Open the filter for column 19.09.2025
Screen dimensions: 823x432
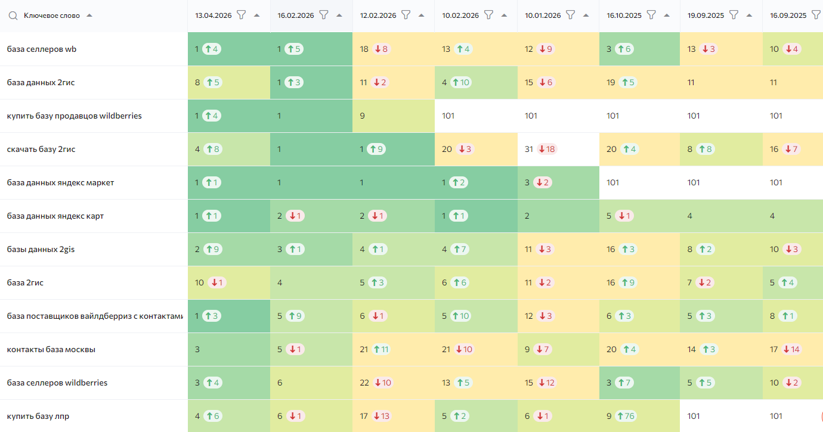734,15
